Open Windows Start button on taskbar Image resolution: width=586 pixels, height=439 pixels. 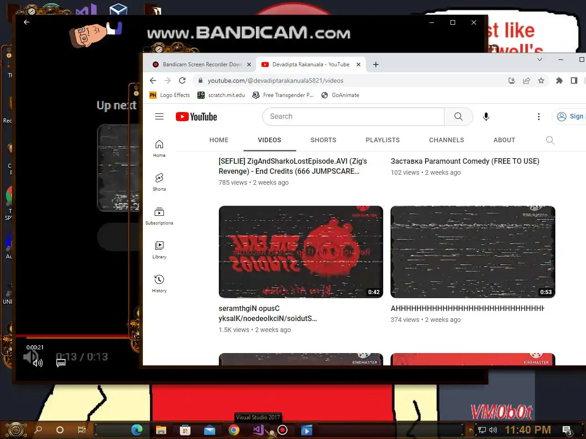coord(15,430)
